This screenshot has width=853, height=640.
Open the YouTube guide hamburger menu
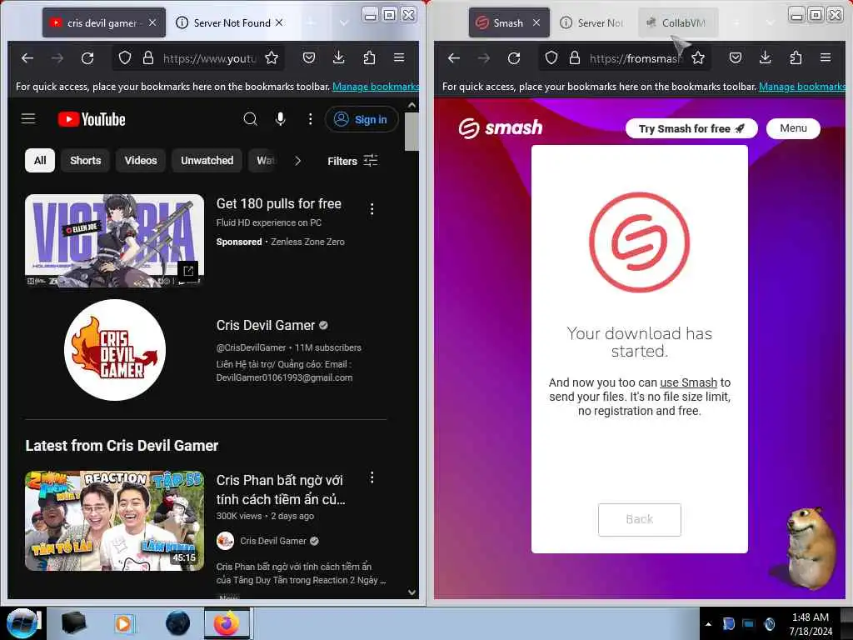28,118
